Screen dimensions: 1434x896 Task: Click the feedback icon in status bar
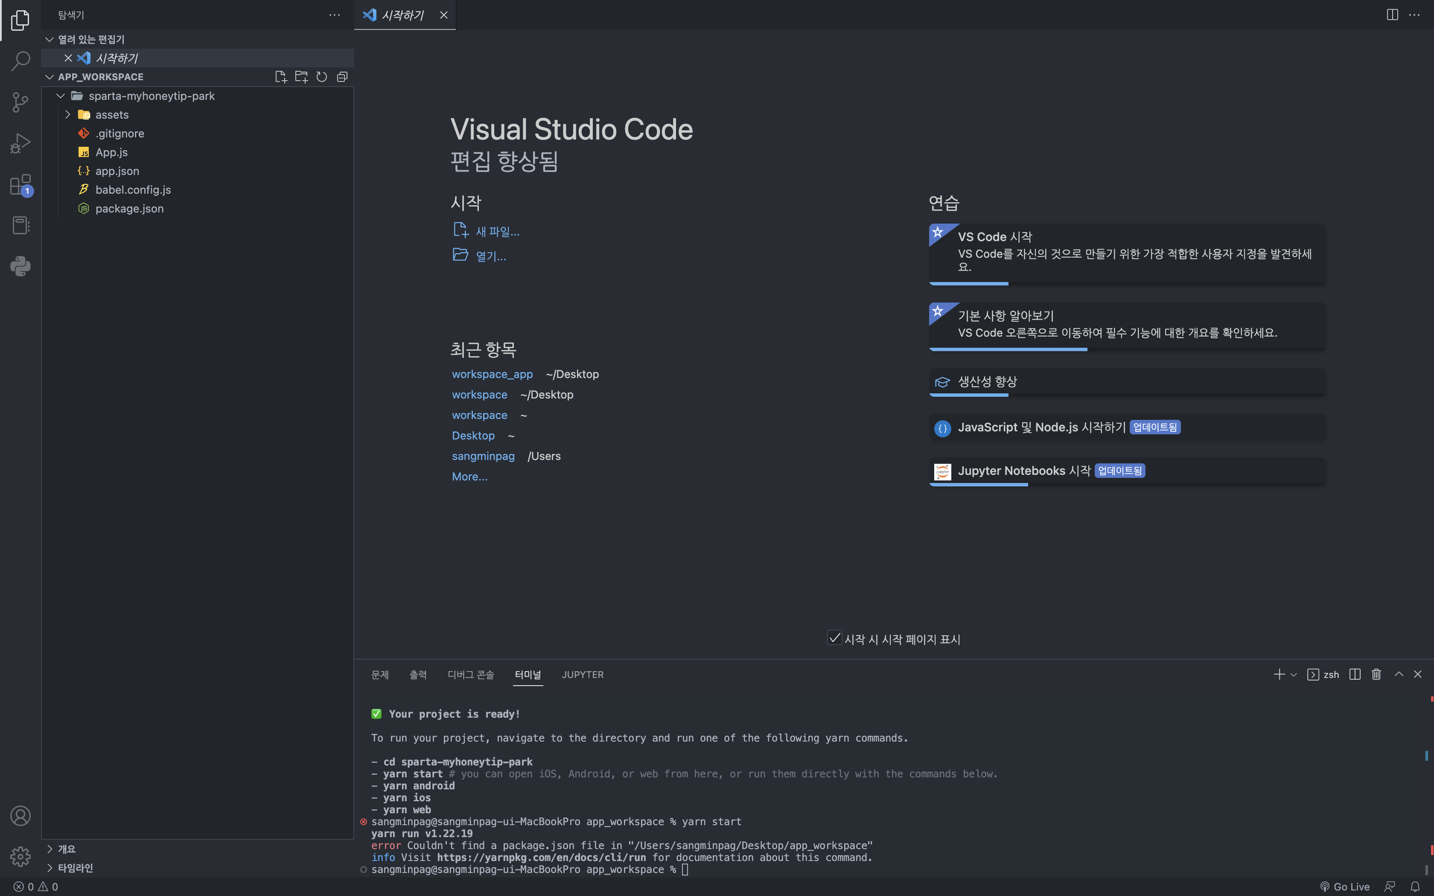coord(1390,887)
